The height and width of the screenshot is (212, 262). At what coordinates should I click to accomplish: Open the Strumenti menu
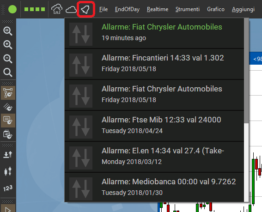[188, 9]
